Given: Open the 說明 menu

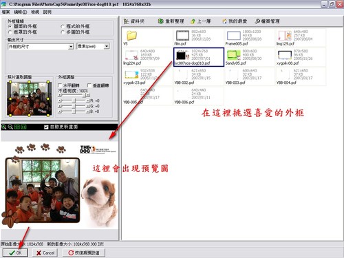Looking at the screenshot, I should tap(47, 12).
